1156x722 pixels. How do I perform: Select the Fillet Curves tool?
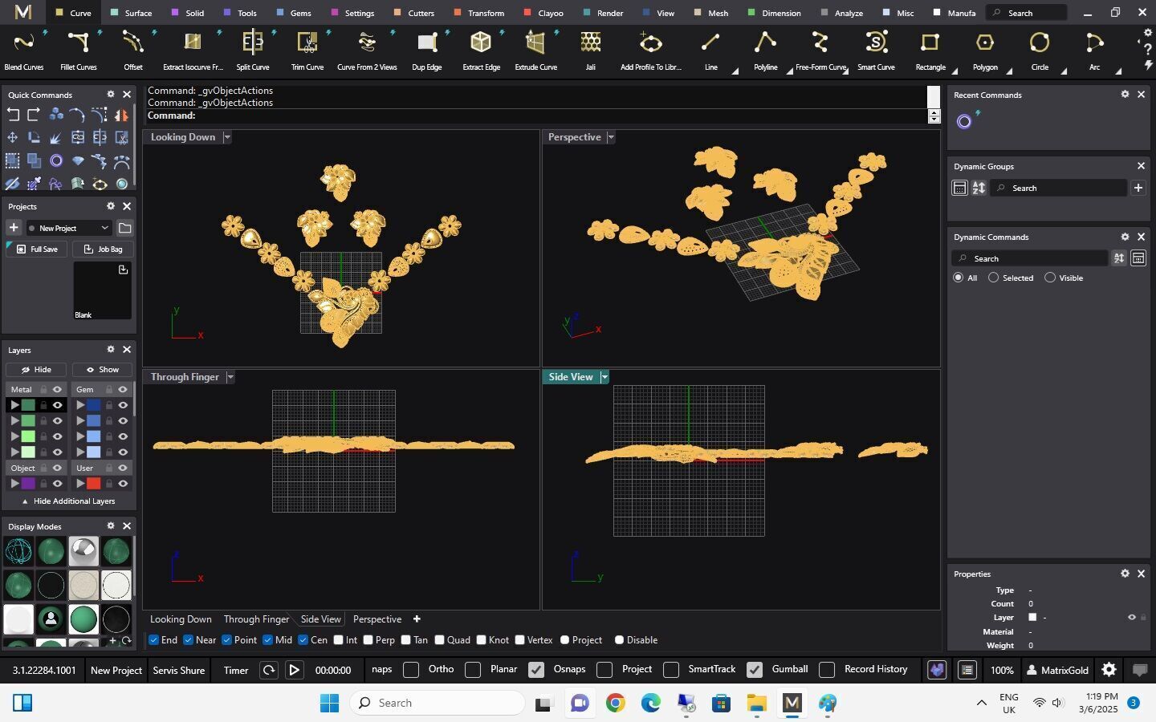79,50
